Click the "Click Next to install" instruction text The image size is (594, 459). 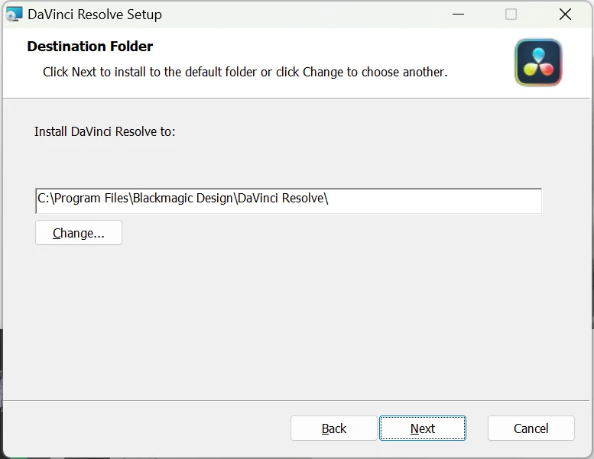(x=245, y=73)
